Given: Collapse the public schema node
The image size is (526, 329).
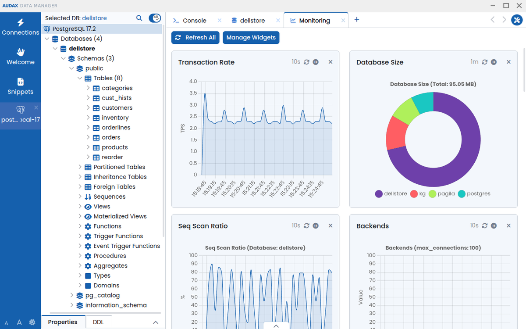Looking at the screenshot, I should [x=72, y=68].
